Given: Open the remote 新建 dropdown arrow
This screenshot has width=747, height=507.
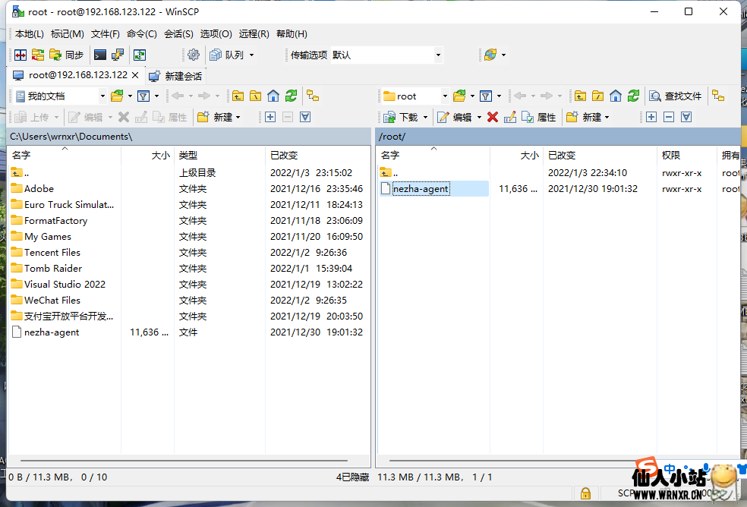Looking at the screenshot, I should click(607, 117).
